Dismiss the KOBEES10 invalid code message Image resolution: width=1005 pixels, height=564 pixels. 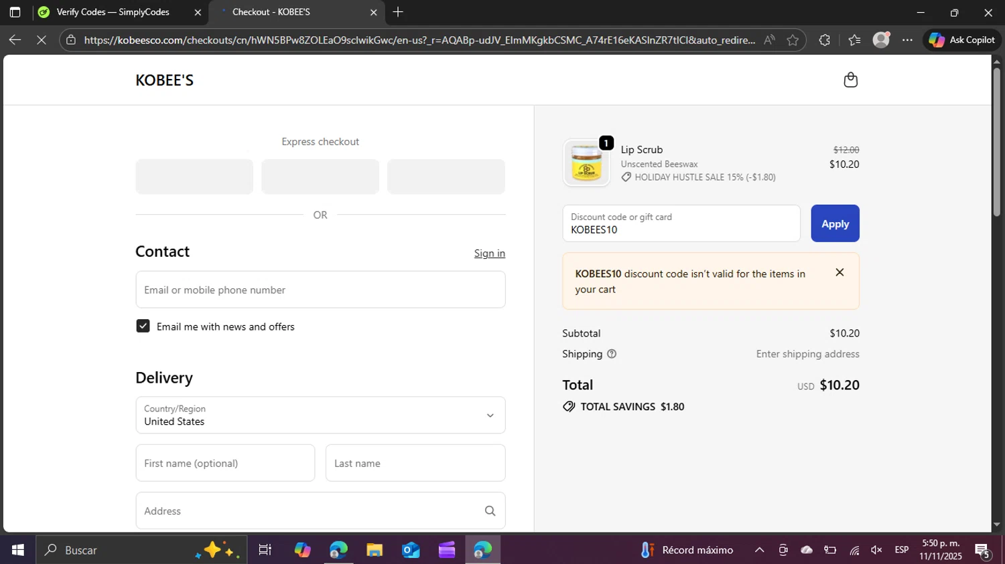[840, 272]
